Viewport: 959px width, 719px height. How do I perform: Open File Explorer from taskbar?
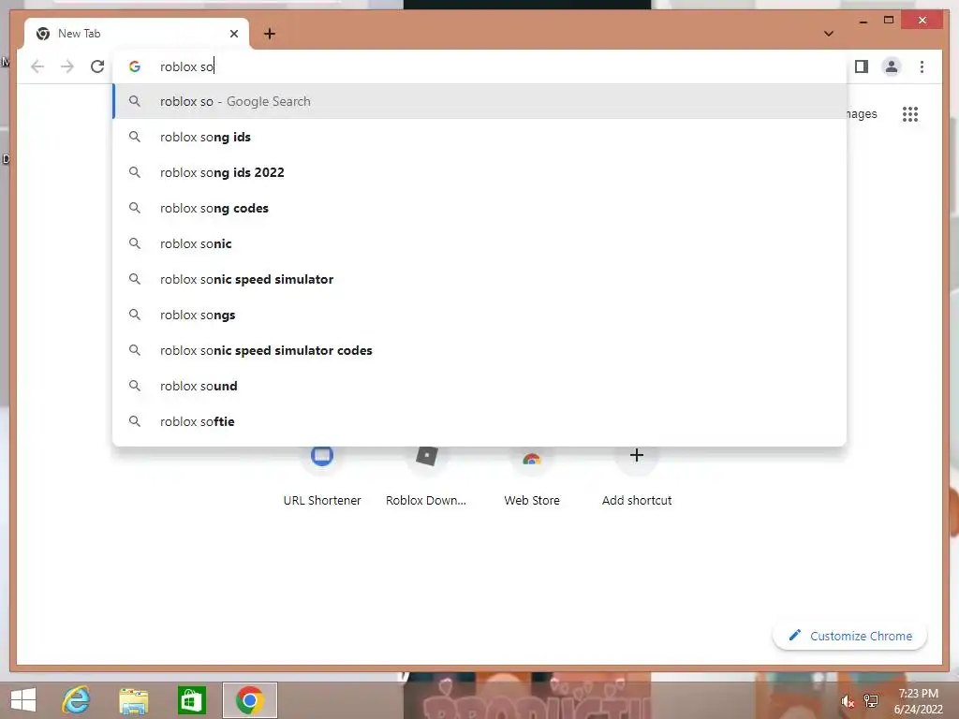click(x=133, y=700)
